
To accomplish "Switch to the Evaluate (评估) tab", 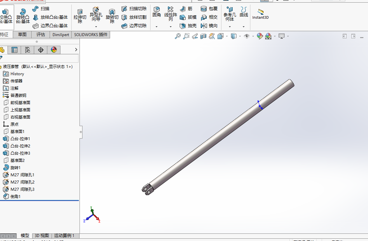I will tap(41, 34).
